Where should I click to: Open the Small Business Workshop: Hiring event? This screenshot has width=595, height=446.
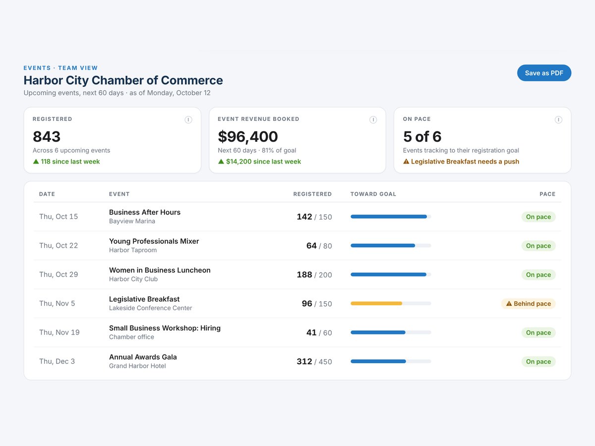165,328
